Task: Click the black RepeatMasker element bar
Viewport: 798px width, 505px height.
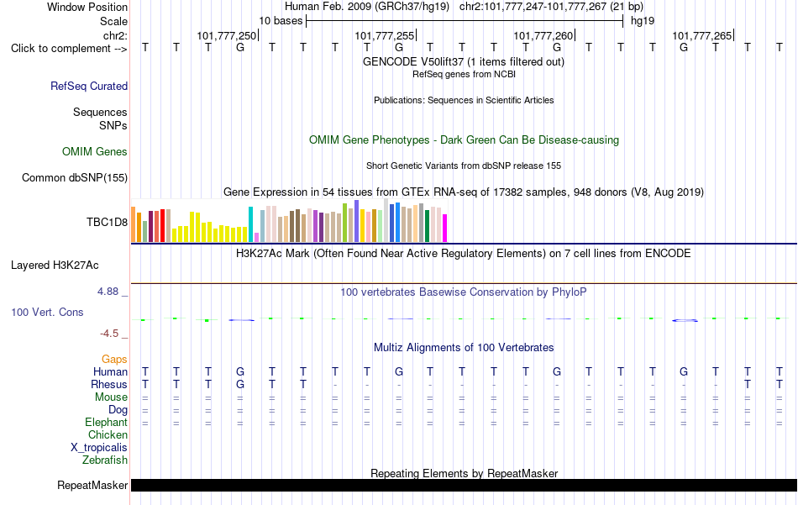Action: [x=464, y=485]
